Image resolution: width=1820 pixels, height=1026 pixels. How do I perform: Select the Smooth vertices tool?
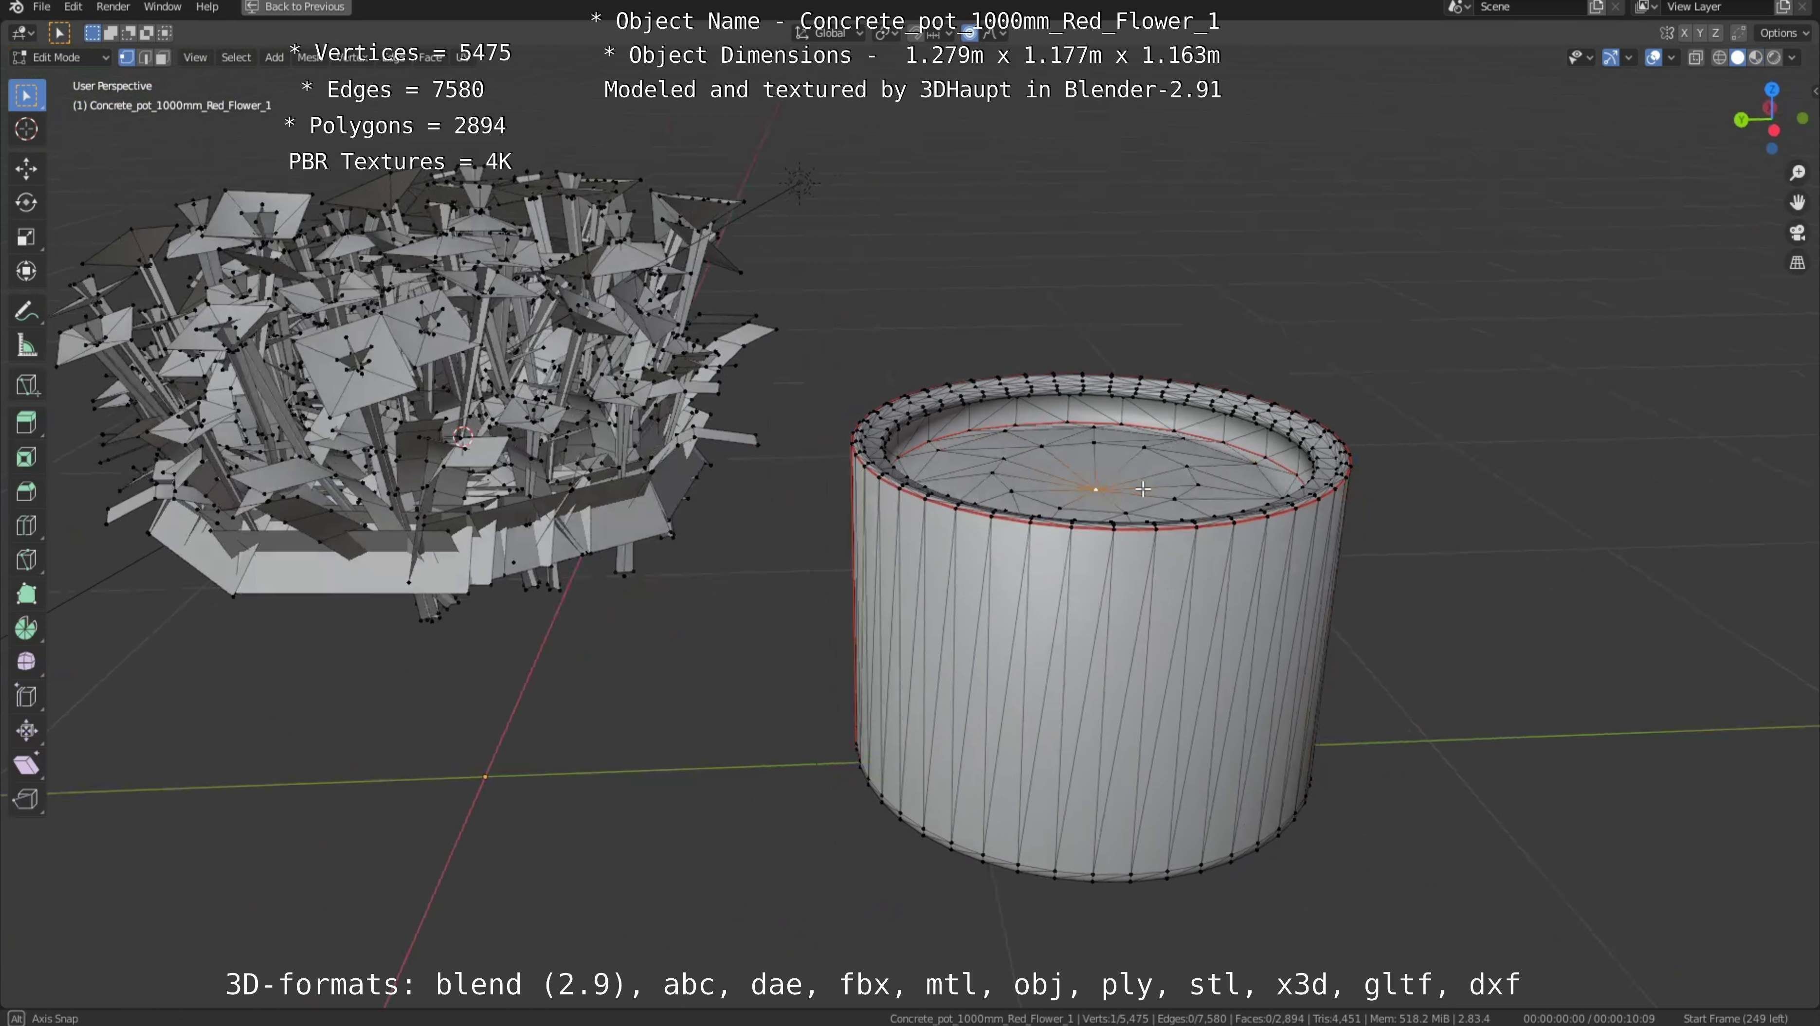click(x=27, y=662)
